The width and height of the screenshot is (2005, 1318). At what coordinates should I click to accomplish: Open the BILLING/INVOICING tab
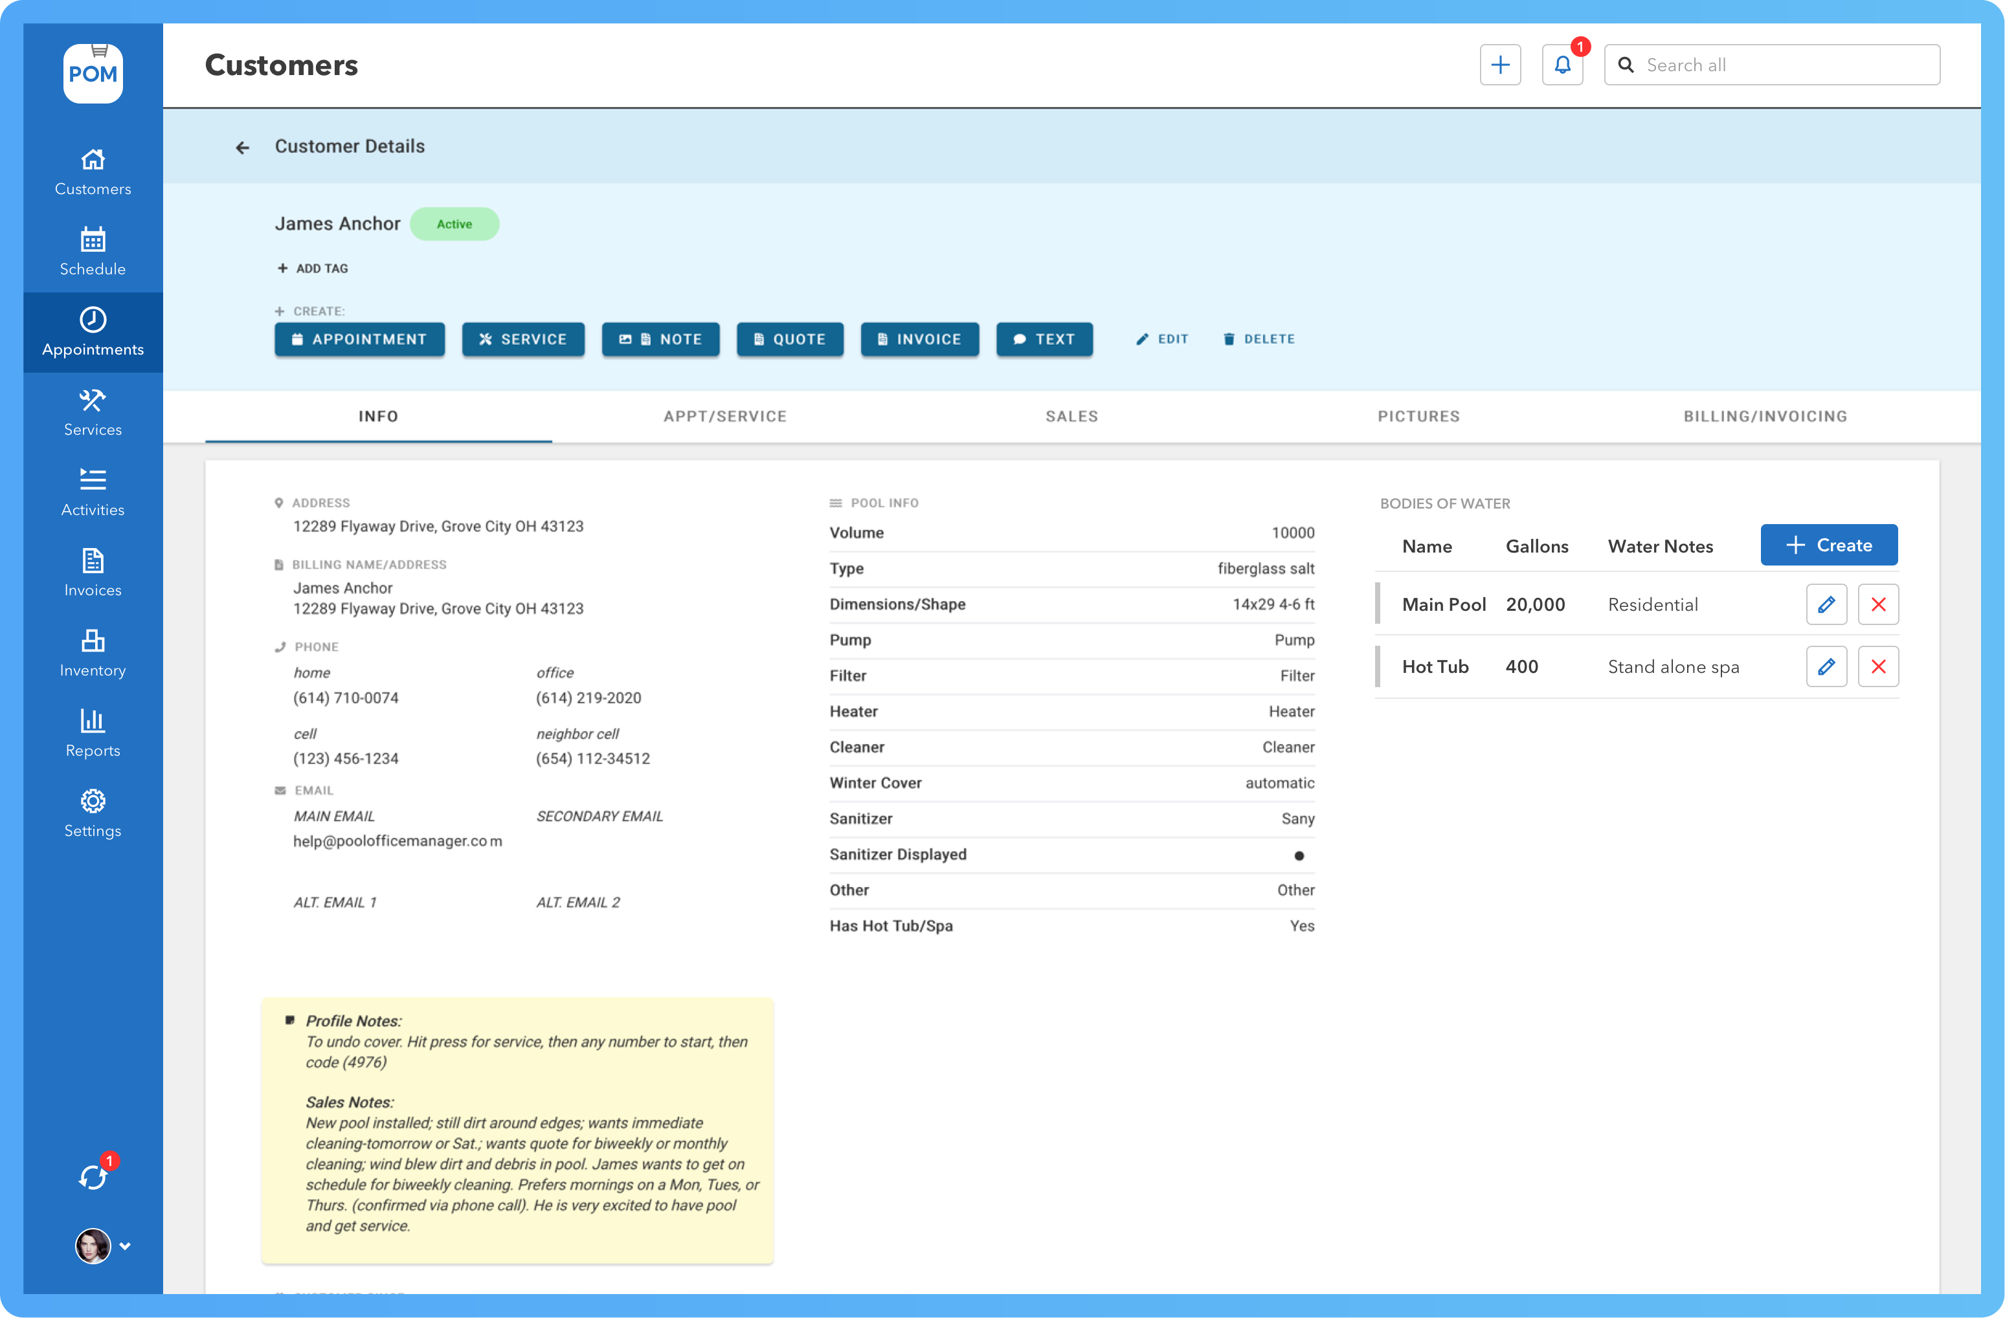(x=1765, y=415)
